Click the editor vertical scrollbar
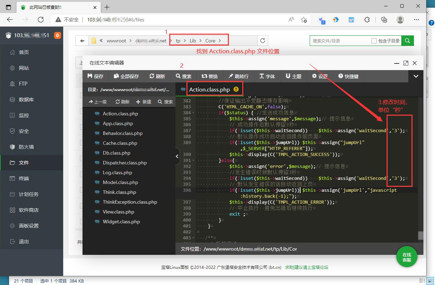 pyautogui.click(x=420, y=235)
